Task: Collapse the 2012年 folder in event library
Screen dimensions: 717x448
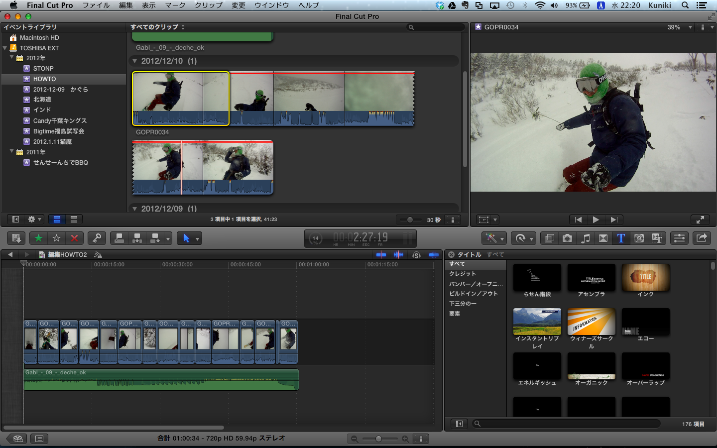Action: [11, 58]
